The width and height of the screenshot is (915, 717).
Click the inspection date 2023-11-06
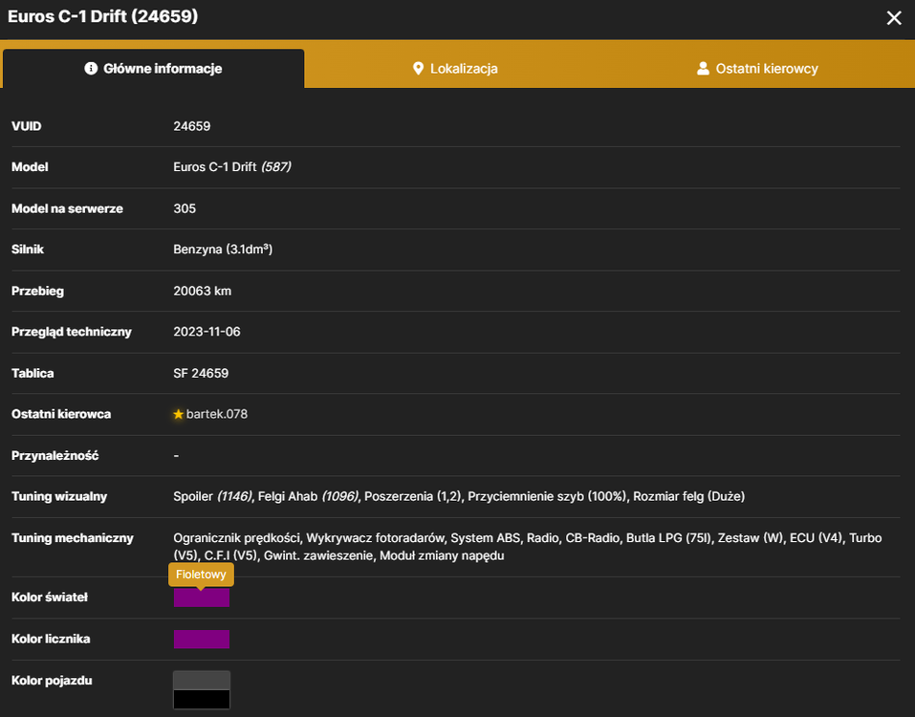207,332
